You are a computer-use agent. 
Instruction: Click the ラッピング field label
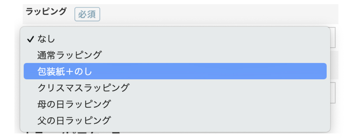pyautogui.click(x=46, y=12)
